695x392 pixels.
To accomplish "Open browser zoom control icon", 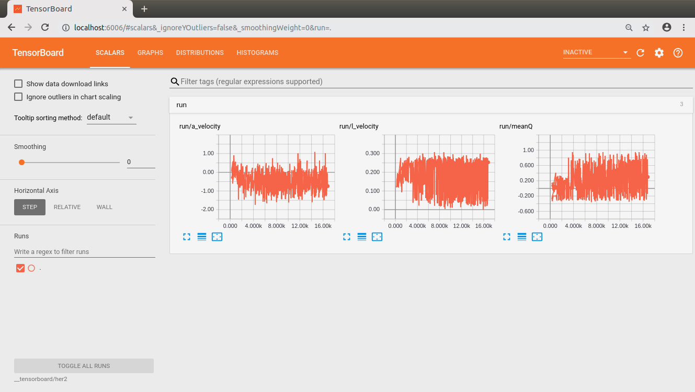I will tap(629, 28).
